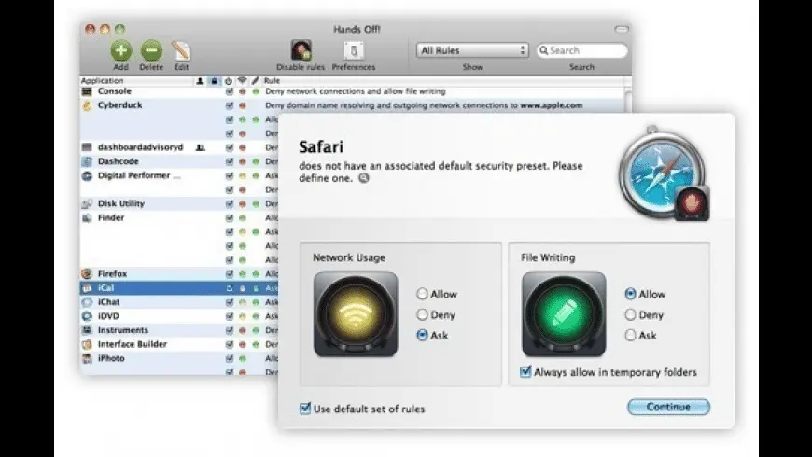Click the Finder app icon in list
The height and width of the screenshot is (457, 812).
(x=87, y=217)
